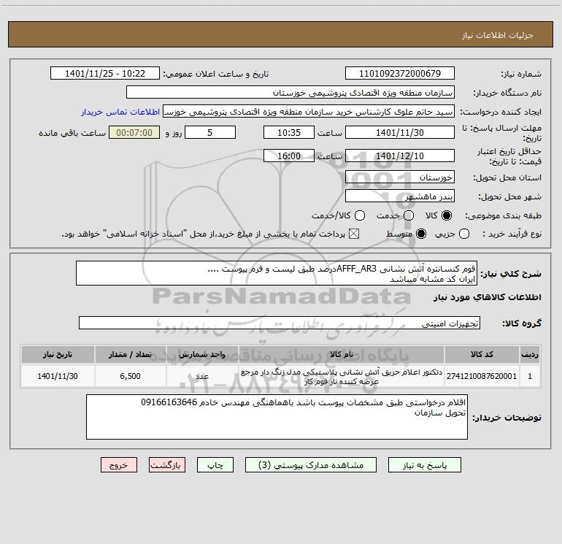Click the delivery city field بندر ماهشهر
This screenshot has width=562, height=544.
[400, 196]
